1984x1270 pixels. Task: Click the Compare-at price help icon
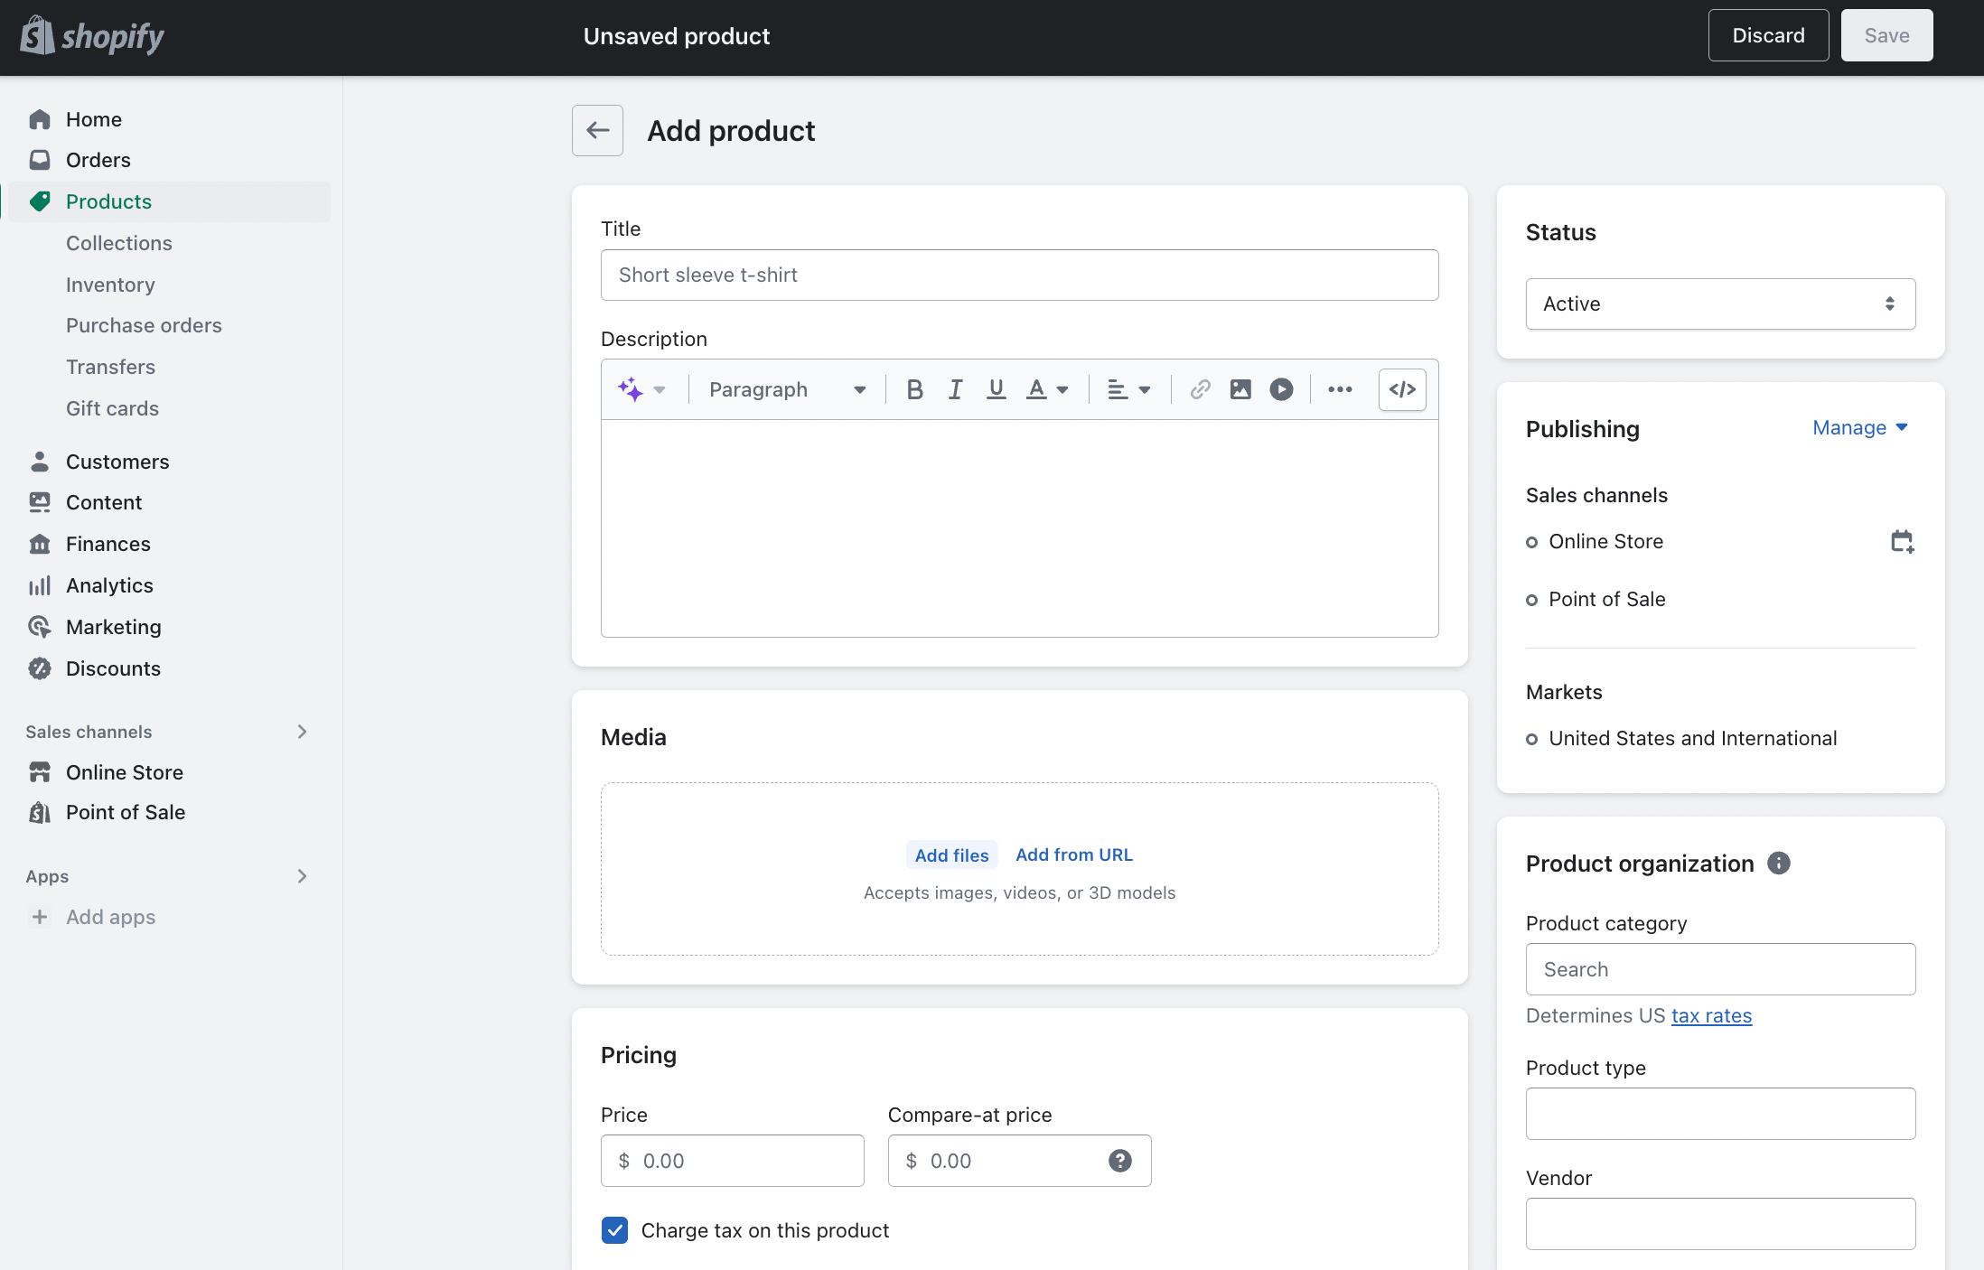1119,1161
